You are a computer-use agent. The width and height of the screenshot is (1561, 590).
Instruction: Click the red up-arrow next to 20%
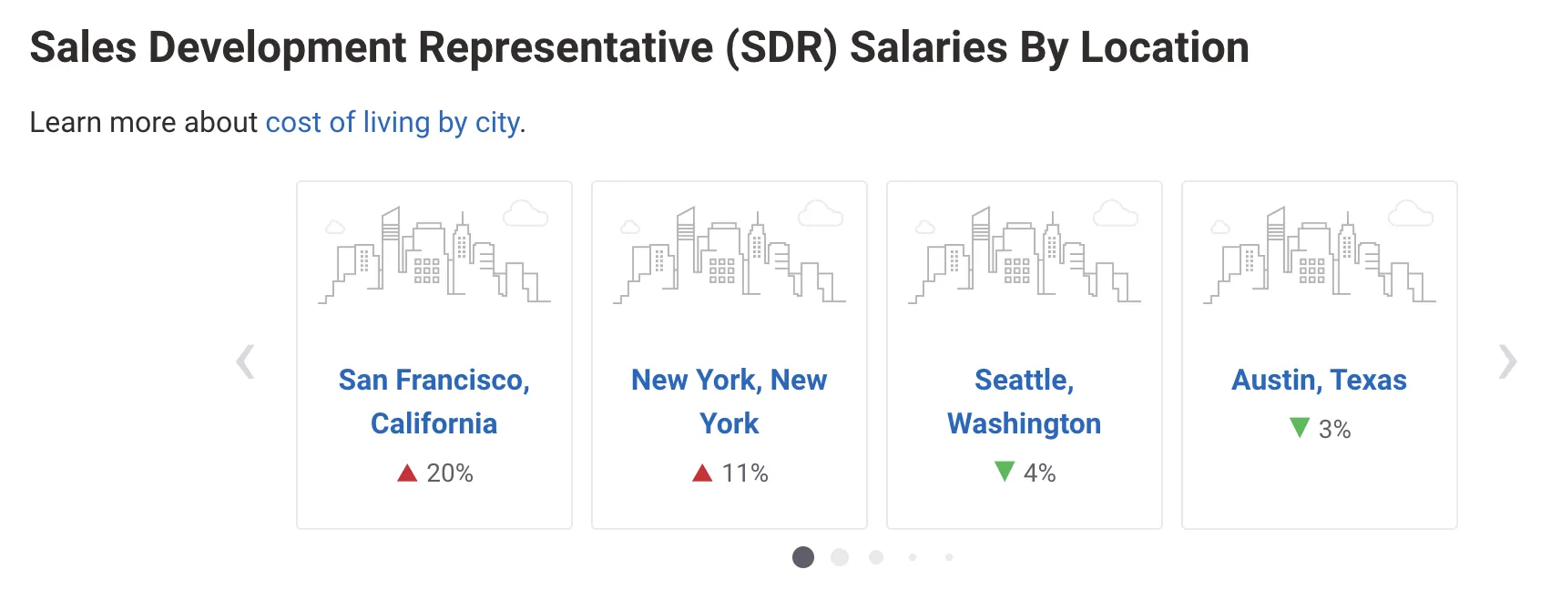[x=407, y=473]
